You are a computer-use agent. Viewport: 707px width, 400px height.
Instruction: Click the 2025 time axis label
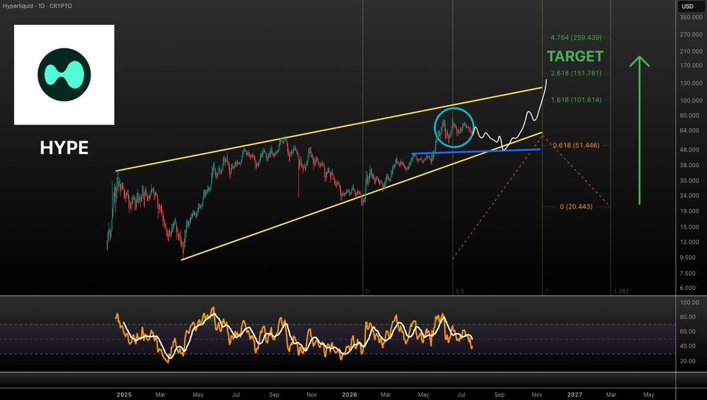pos(125,394)
